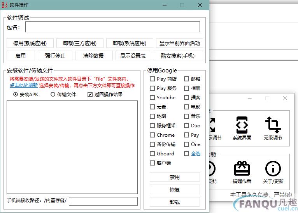Toggle the 全选 select-all checkbox
The width and height of the screenshot is (298, 213).
pos(186,153)
